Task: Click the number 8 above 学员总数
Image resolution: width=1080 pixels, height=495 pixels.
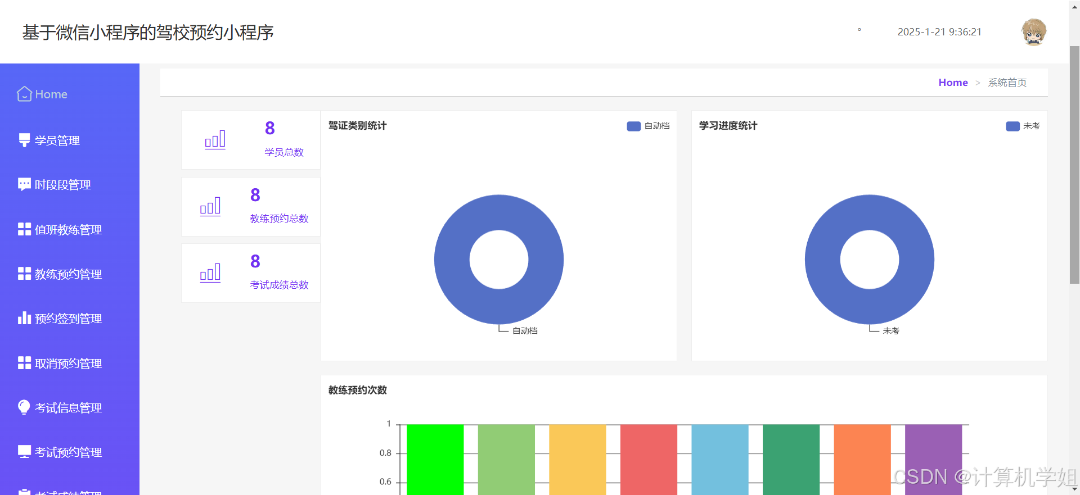Action: tap(270, 128)
